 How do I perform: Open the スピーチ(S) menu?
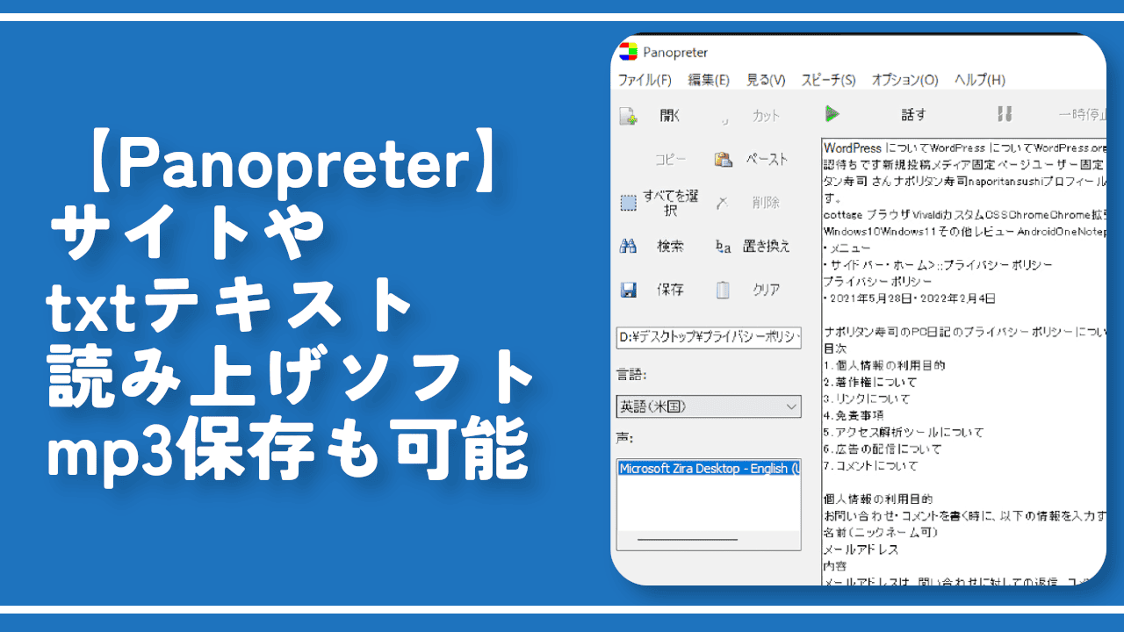point(828,80)
